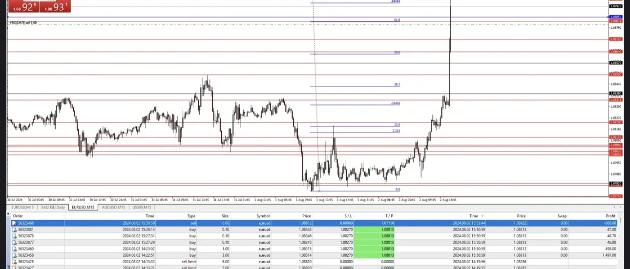The height and width of the screenshot is (269, 630).
Task: Select the sell limit order 56323428
Action: pos(26,261)
